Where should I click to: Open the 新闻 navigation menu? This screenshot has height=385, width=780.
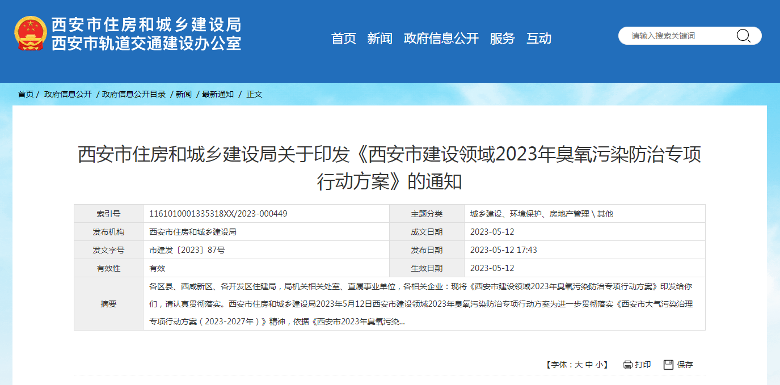pyautogui.click(x=380, y=39)
